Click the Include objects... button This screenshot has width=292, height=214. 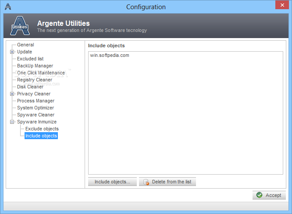[112, 182]
